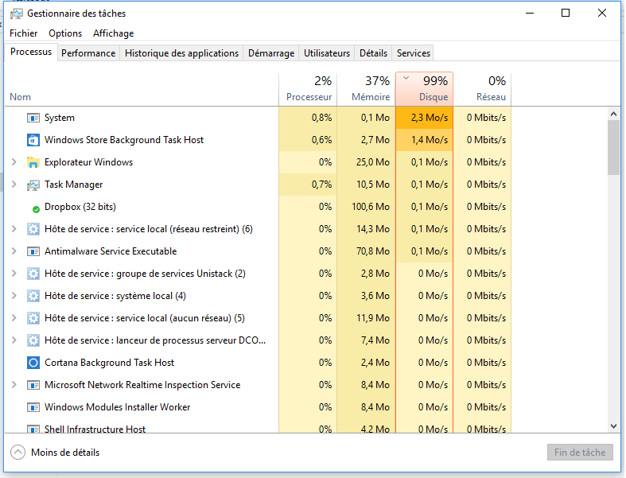This screenshot has height=478, width=626.
Task: Expand the Task Manager process row
Action: tap(14, 185)
